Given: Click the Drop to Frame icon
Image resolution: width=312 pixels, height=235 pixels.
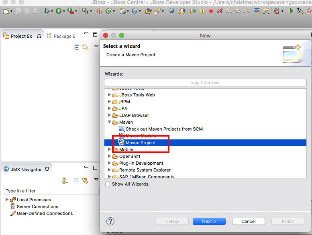Looking at the screenshot, I should click(x=257, y=11).
